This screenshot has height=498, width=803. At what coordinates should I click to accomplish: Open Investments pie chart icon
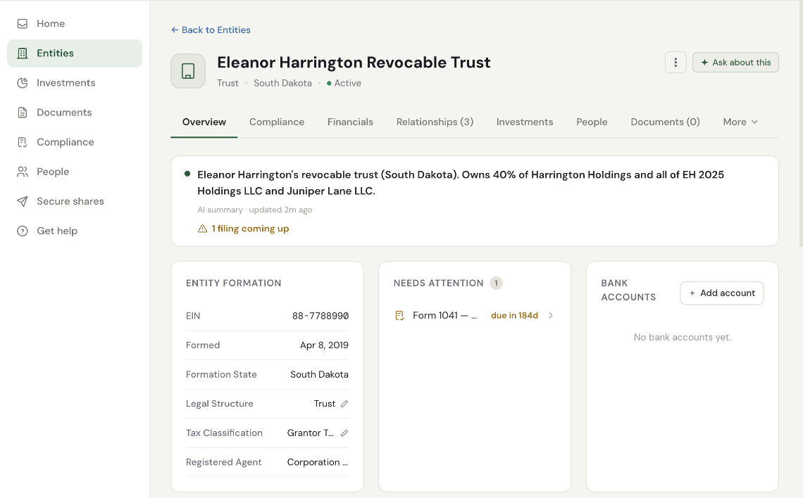pos(23,83)
